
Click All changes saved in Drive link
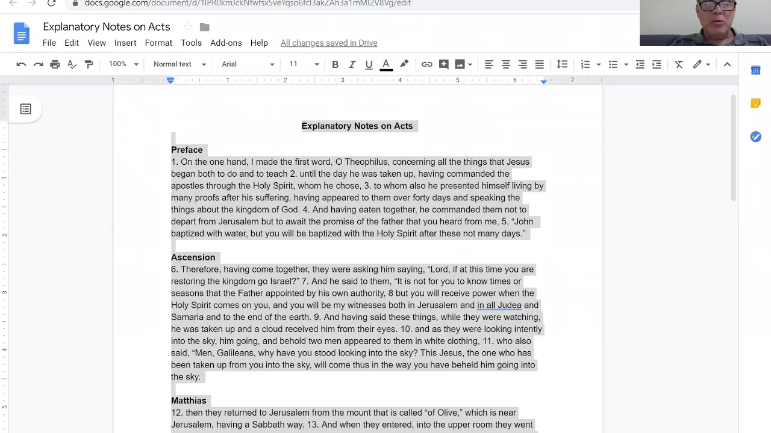click(329, 43)
